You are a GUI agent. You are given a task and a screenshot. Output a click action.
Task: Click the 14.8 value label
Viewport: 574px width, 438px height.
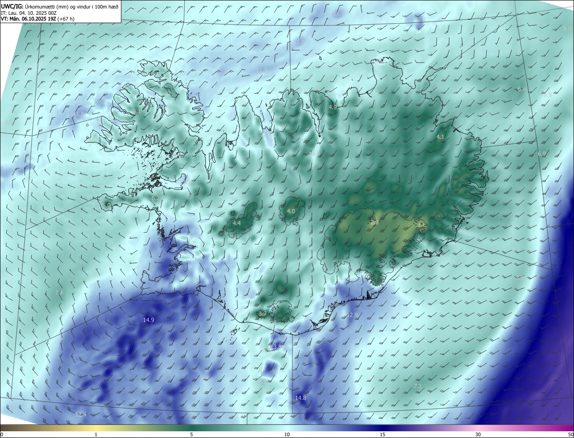(300, 398)
